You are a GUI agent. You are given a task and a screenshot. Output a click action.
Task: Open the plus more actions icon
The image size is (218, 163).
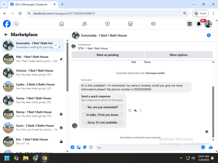(x=72, y=147)
